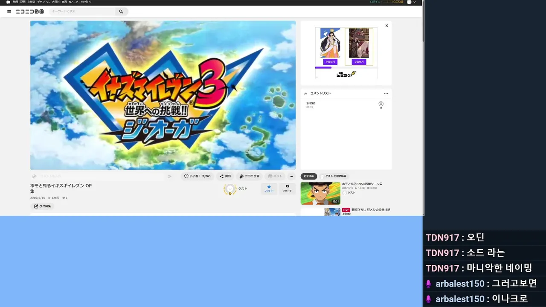Like the video with いいね! heart
The image size is (546, 307).
[197, 176]
